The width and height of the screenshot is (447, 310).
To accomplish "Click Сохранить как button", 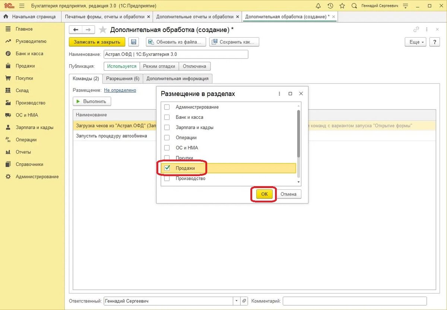I will (x=234, y=42).
